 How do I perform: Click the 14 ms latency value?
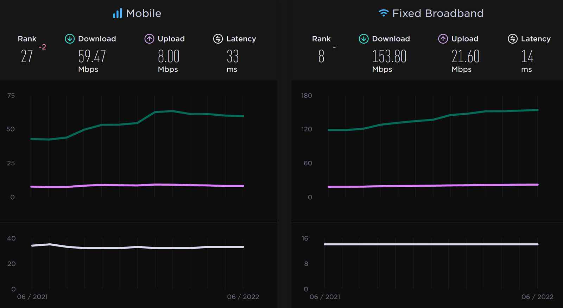(x=527, y=56)
